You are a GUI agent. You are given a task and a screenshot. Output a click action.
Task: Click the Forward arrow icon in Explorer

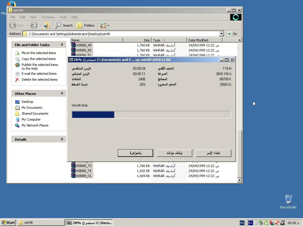(34, 25)
